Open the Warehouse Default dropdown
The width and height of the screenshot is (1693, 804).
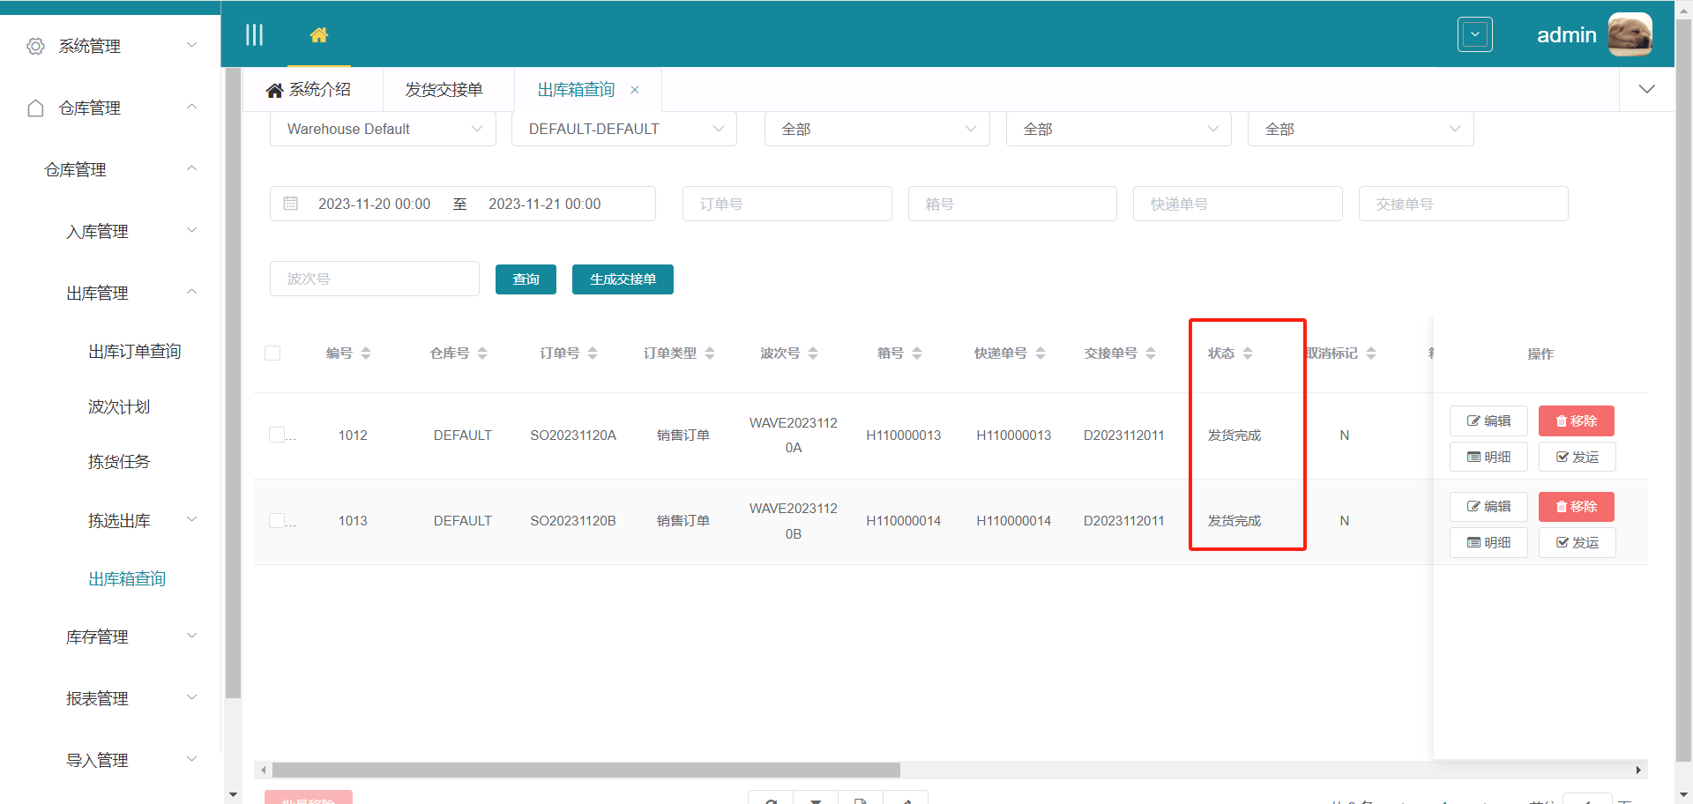(x=383, y=129)
